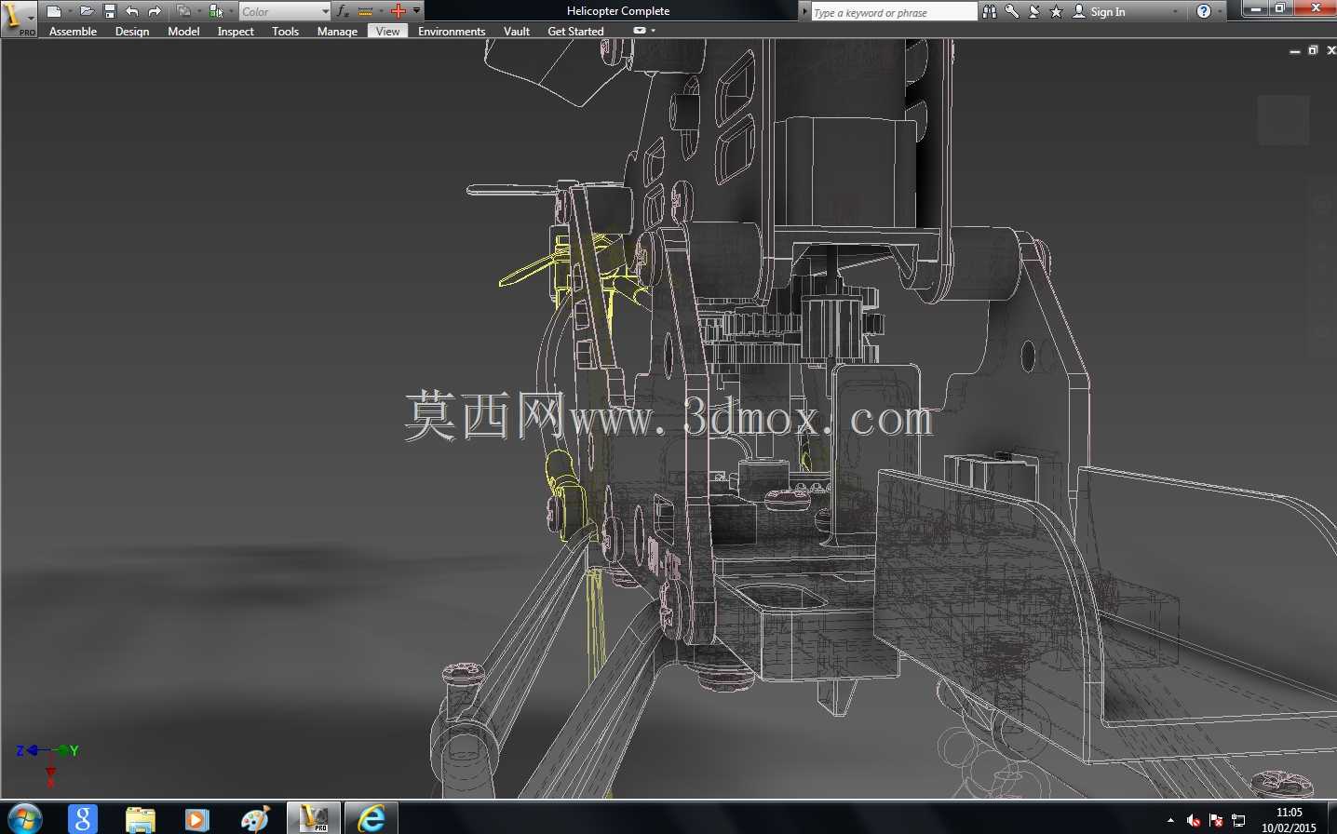Viewport: 1337px width, 834px height.
Task: Open Paint from the taskbar
Action: coord(255,819)
